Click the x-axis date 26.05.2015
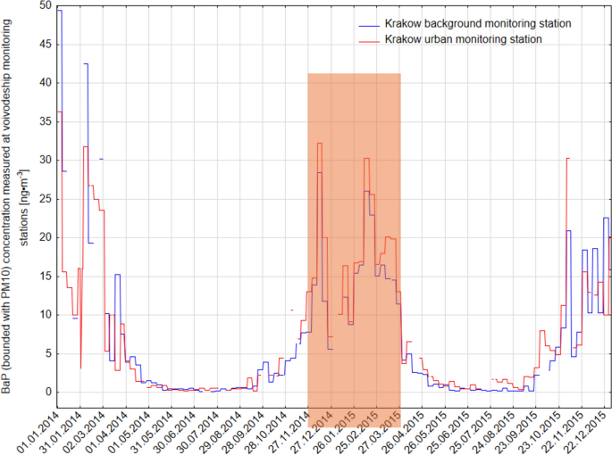 (426, 433)
